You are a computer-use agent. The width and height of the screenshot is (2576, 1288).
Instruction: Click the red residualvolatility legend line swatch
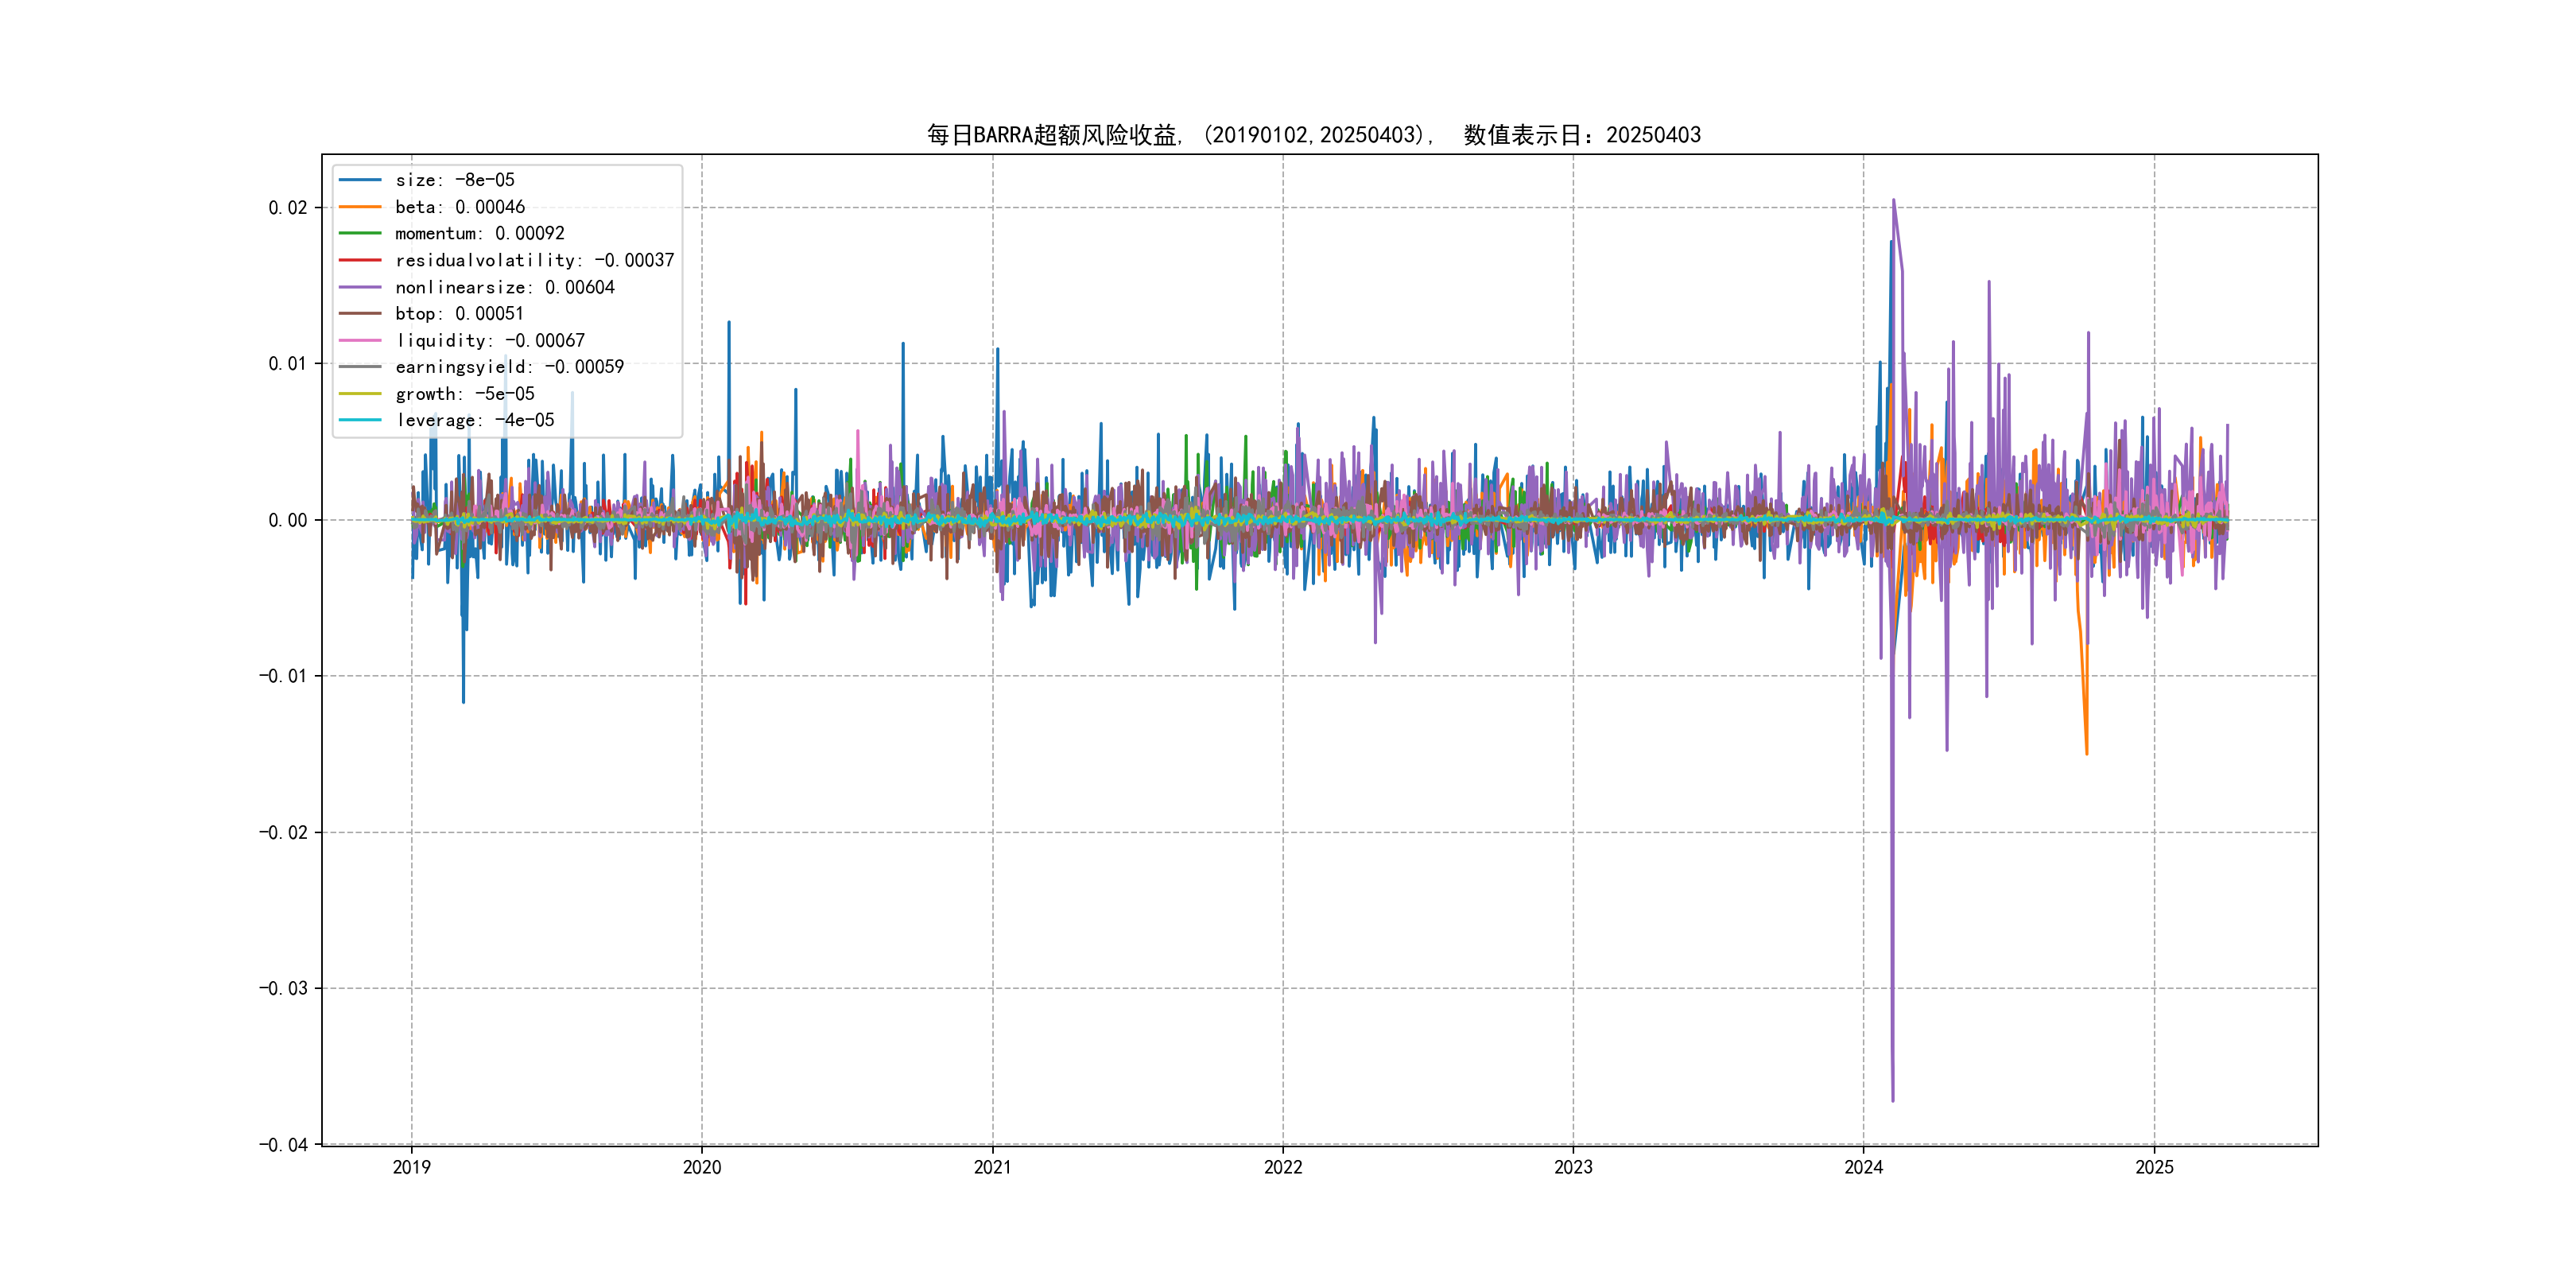coord(360,260)
